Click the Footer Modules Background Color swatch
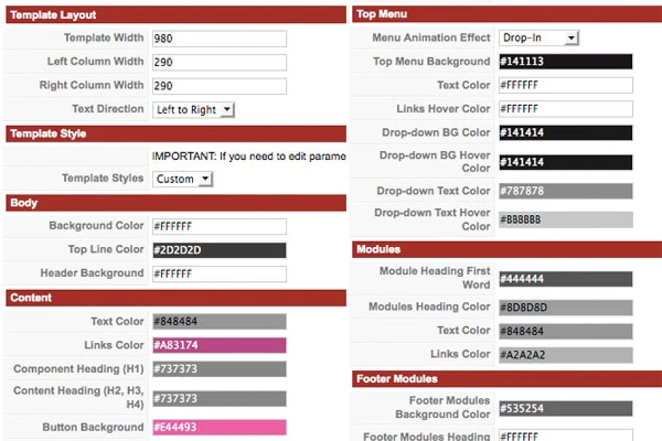 (565, 409)
